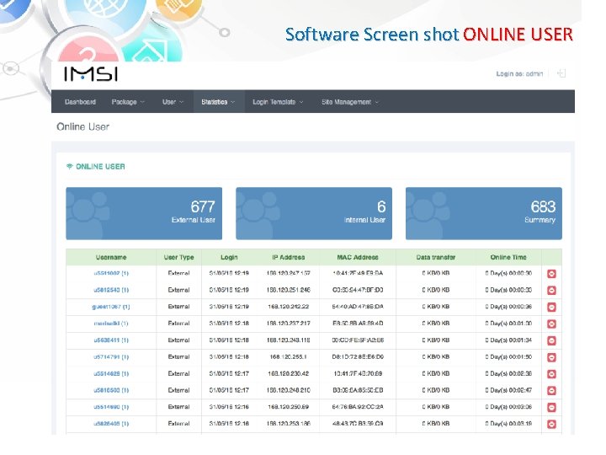Screen dimensions: 606x455
Task: Open the Dashboard menu item
Action: pos(81,102)
